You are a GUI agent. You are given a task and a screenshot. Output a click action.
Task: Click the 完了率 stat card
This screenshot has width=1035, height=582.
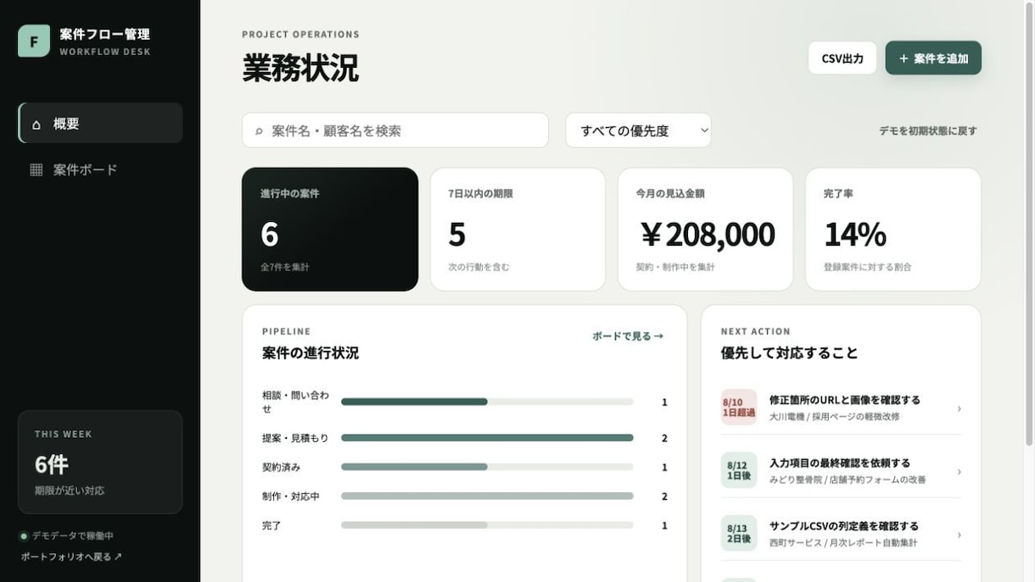[893, 230]
